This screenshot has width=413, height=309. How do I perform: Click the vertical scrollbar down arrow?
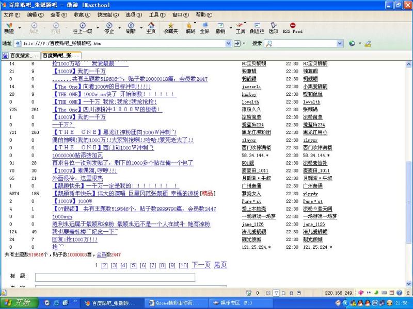pyautogui.click(x=408, y=284)
